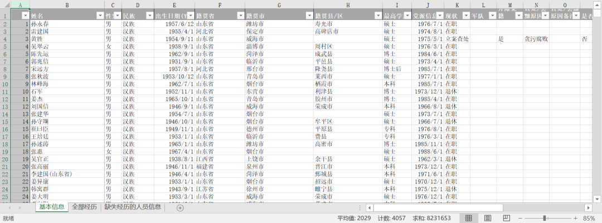Switch to the 缺失经历的人员信息 sheet tab

point(133,207)
